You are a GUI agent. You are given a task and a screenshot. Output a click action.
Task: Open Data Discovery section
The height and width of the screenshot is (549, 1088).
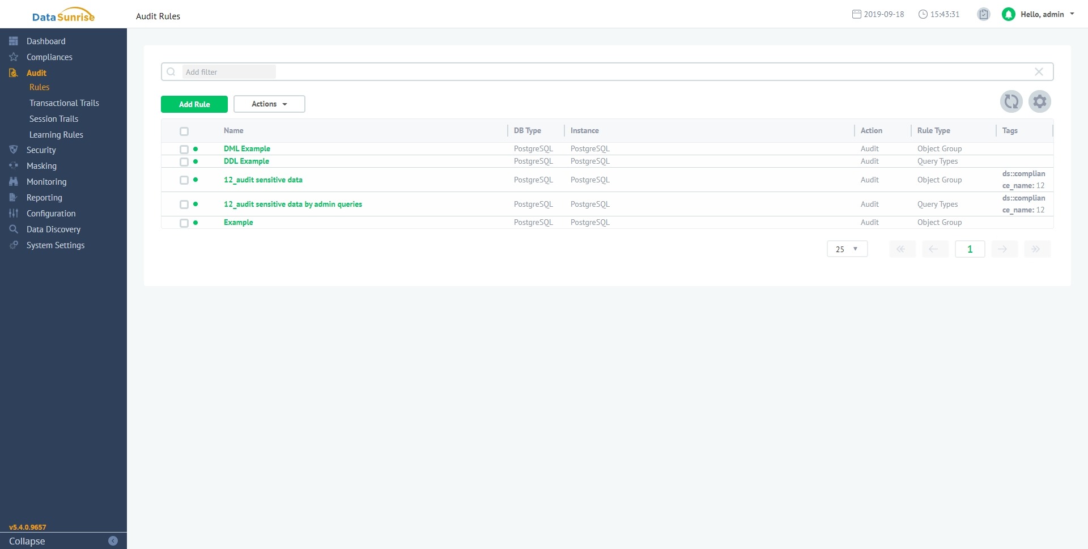[53, 229]
